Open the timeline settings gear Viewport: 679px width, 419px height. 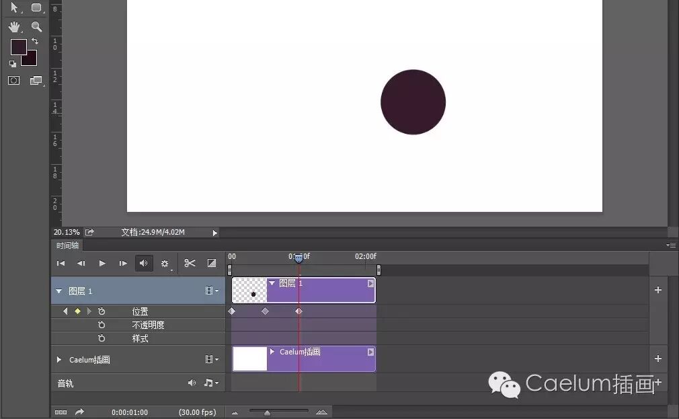(x=165, y=263)
